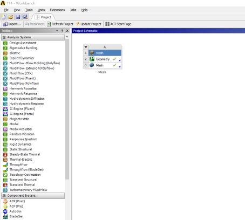
Task: Select Response Spectrum in Toolbox
Action: coord(23,139)
